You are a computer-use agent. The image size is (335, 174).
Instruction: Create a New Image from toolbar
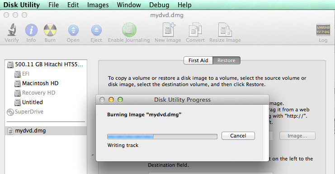tap(168, 30)
